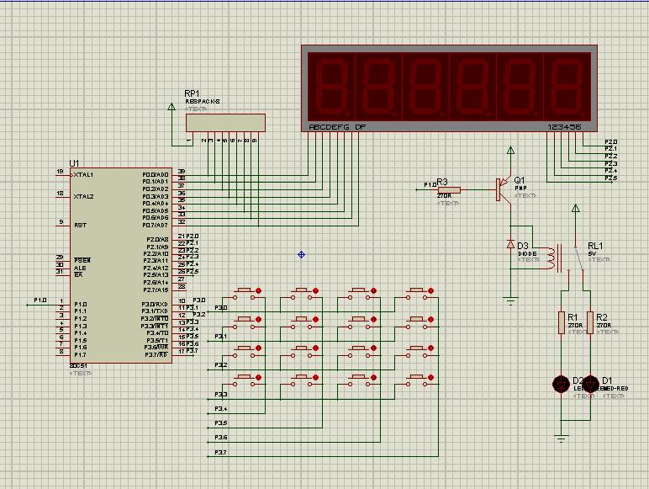The image size is (649, 489).
Task: Click the 123456 digit-select label on the display
Action: (x=564, y=127)
